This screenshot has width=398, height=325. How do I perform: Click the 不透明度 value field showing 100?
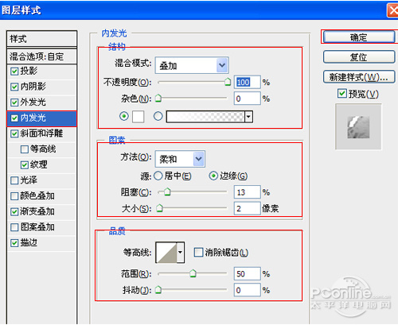click(248, 82)
